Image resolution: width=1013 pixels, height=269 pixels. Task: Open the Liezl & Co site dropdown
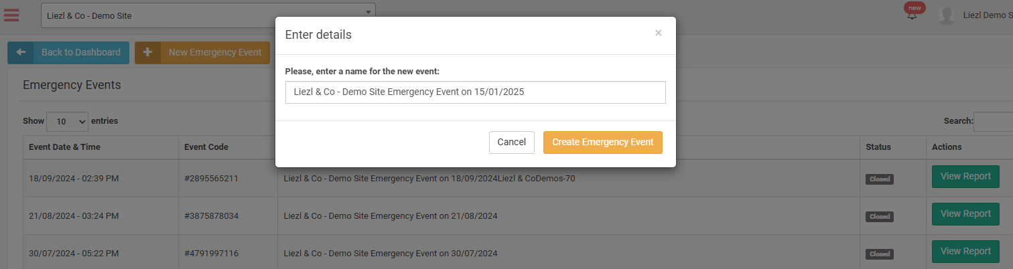click(x=208, y=15)
